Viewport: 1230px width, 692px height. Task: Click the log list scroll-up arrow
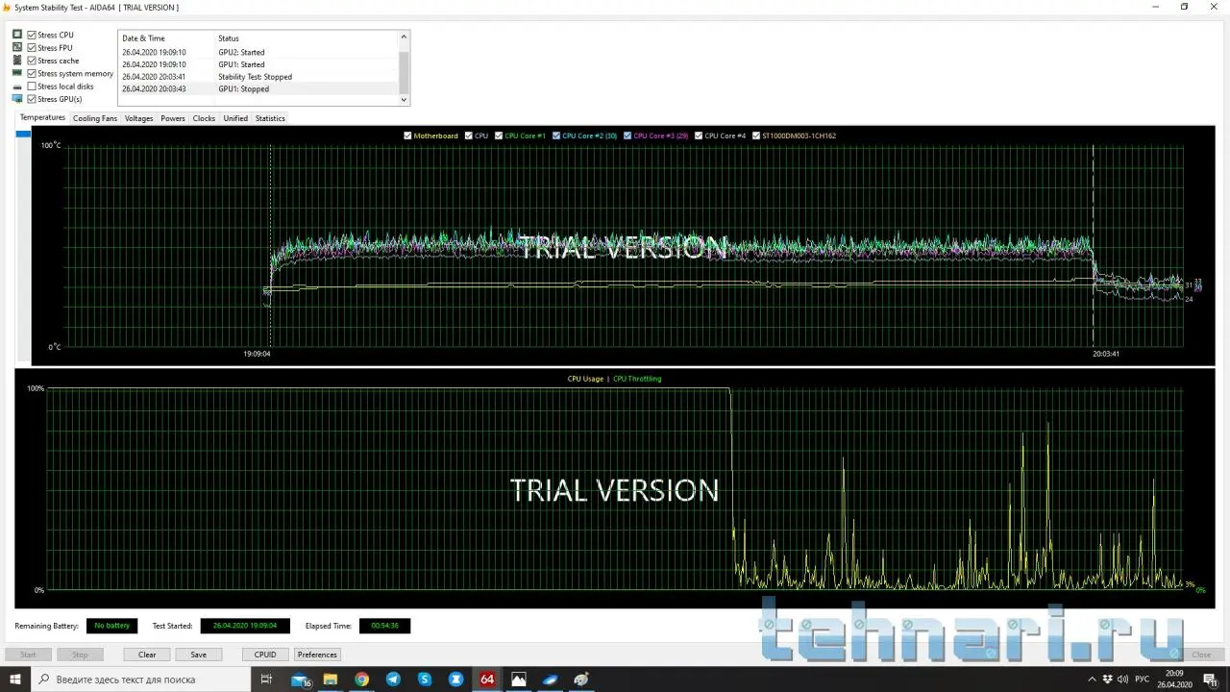[x=404, y=37]
